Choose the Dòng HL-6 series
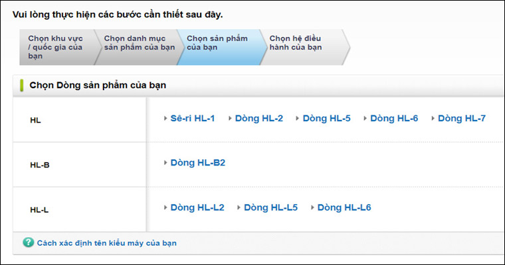 tap(394, 119)
